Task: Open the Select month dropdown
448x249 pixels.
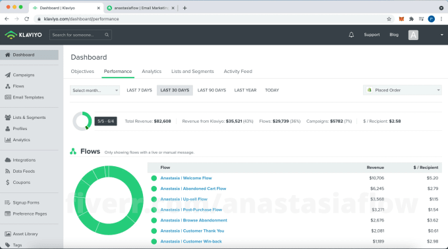Action: coord(95,90)
